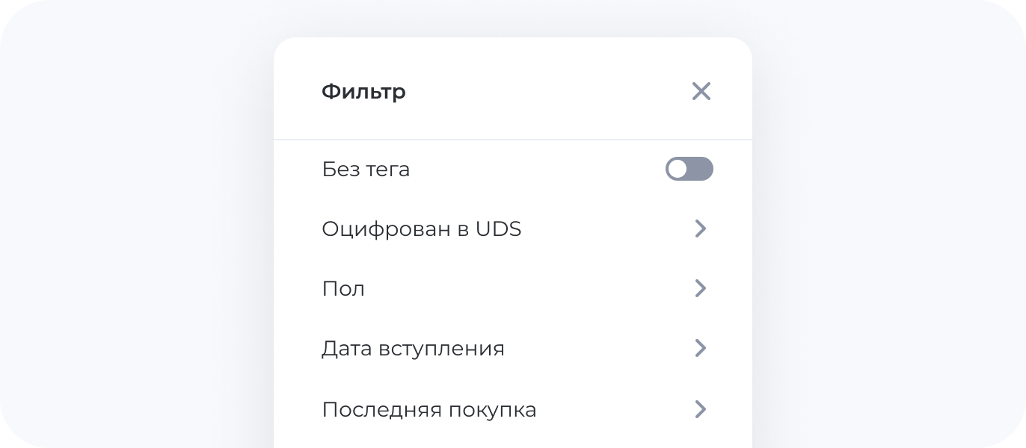Toggle the Без тега switch
1026x448 pixels.
coord(689,169)
